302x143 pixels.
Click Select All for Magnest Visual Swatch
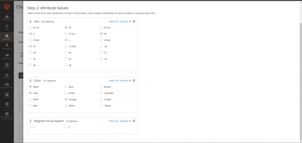[x=113, y=121]
